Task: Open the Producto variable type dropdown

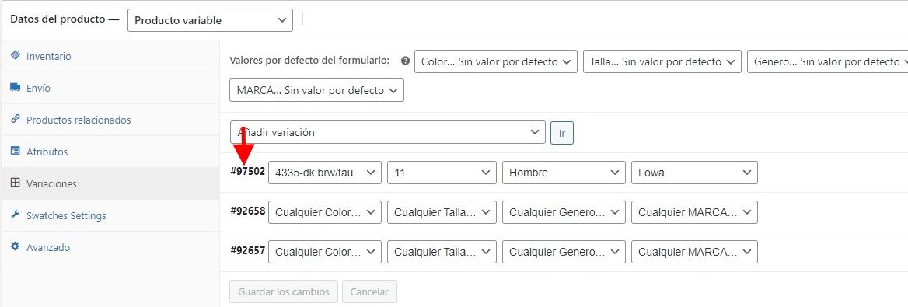Action: (210, 20)
